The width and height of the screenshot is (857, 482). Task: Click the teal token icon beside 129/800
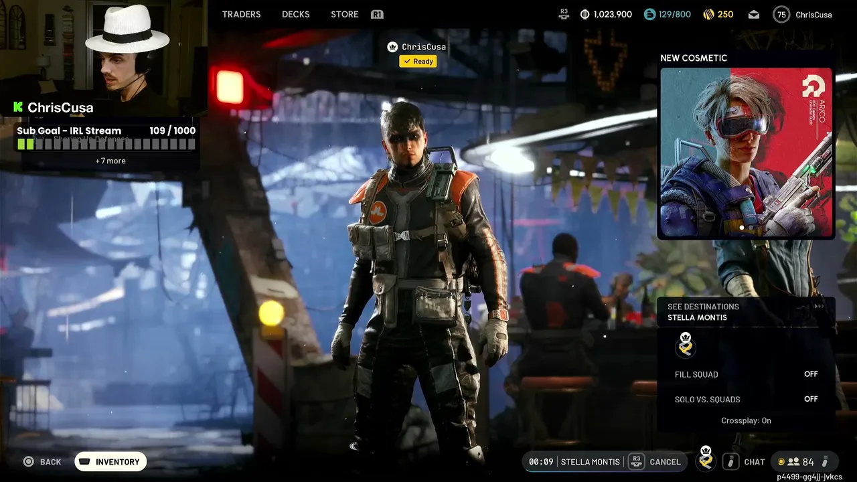(x=649, y=14)
